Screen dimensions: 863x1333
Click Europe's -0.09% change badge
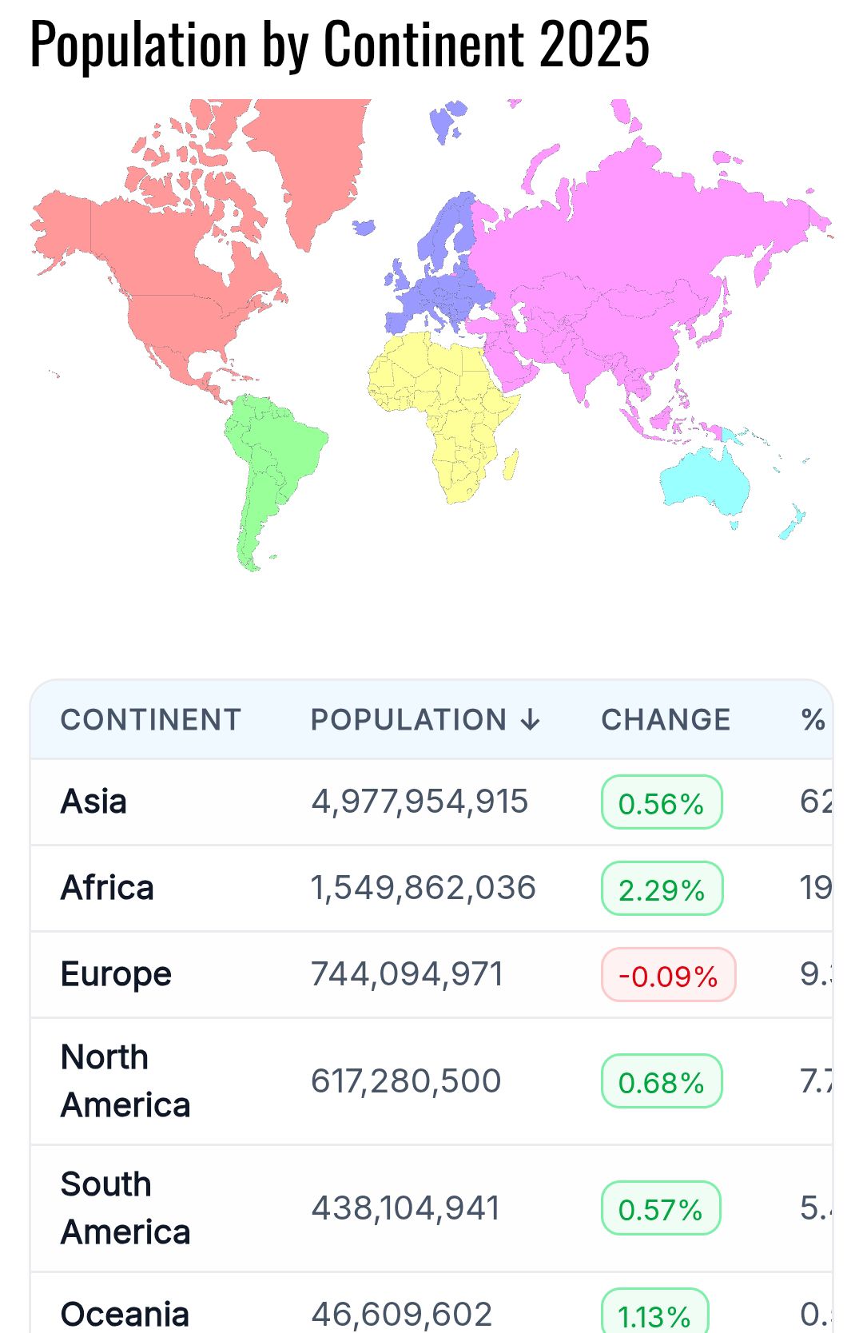[668, 975]
